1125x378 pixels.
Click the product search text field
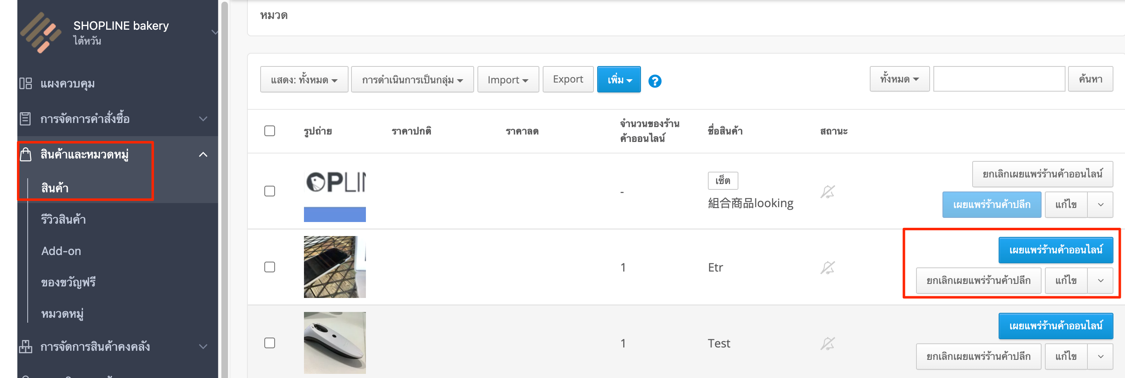pos(999,79)
